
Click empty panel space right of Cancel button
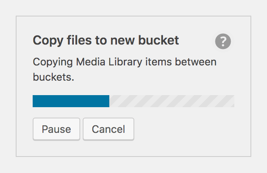pyautogui.click(x=186, y=129)
